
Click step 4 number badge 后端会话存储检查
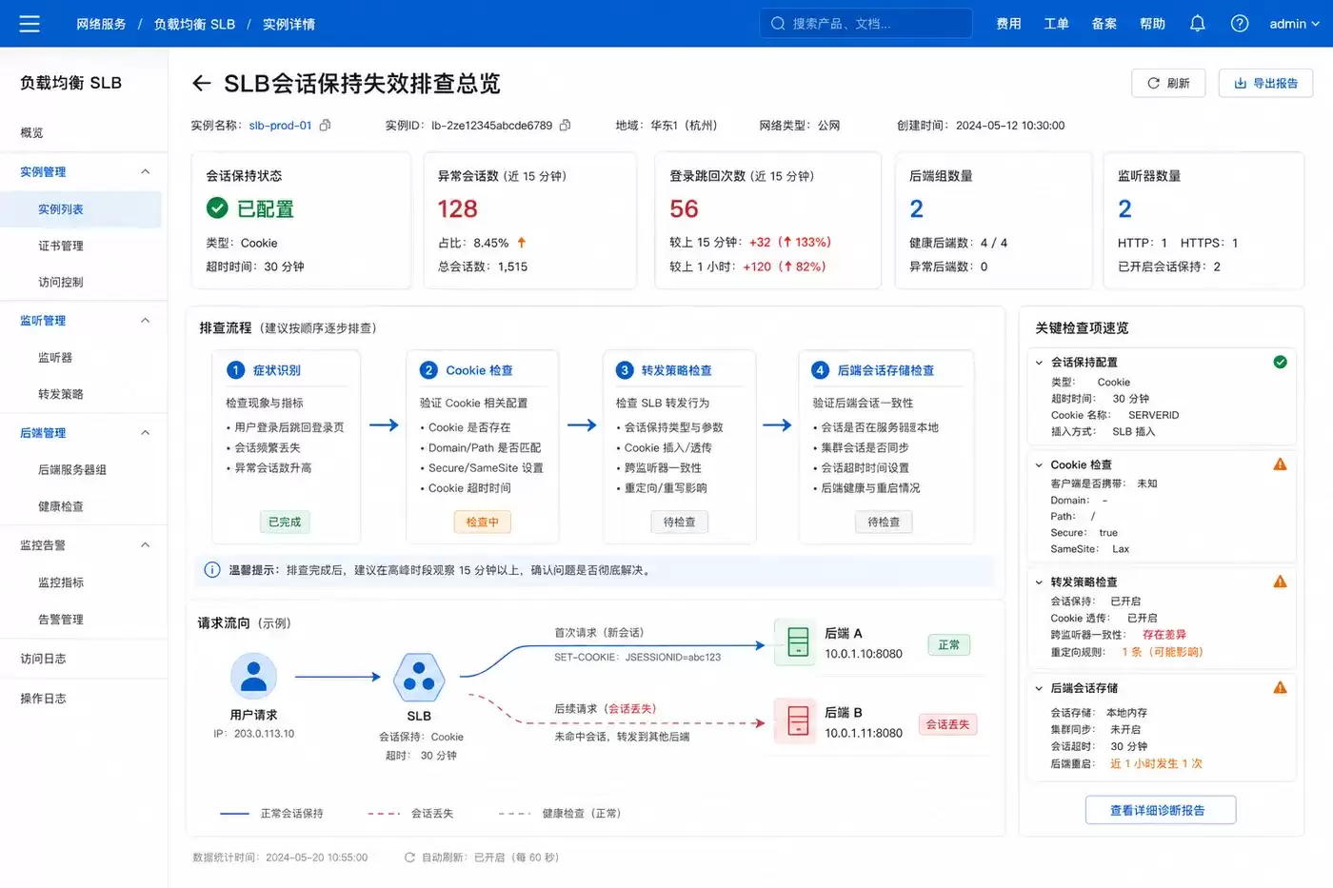[x=820, y=370]
